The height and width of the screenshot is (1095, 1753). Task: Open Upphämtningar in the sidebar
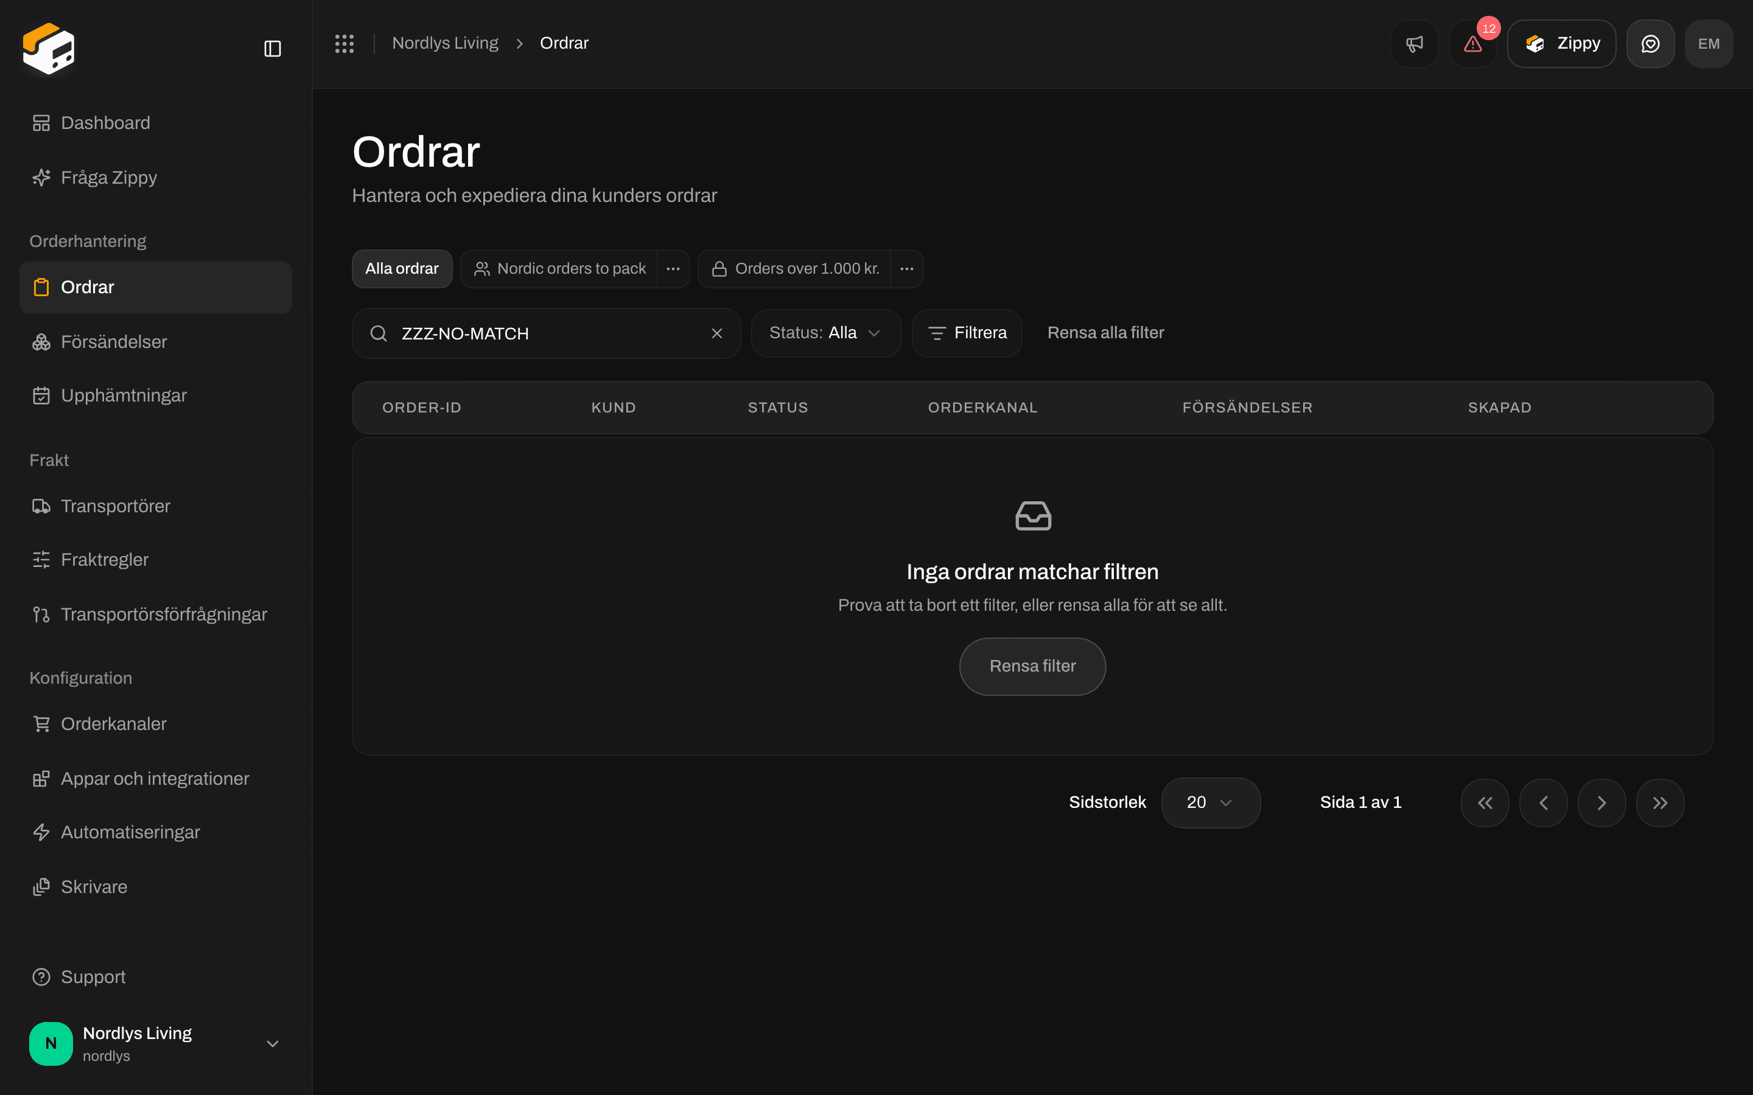[x=156, y=395]
